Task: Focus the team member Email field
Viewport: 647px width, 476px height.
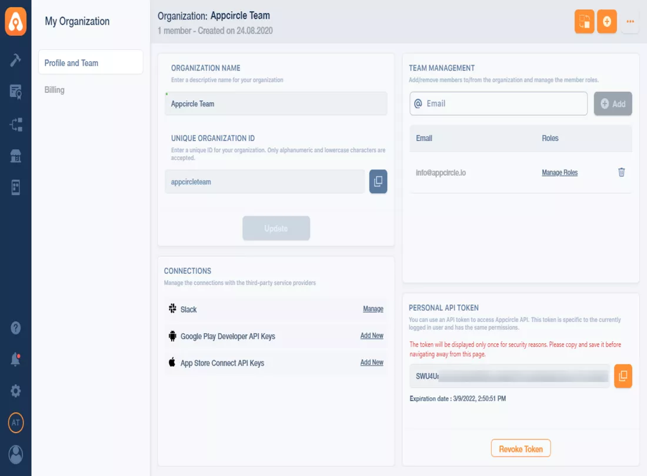Action: point(498,104)
